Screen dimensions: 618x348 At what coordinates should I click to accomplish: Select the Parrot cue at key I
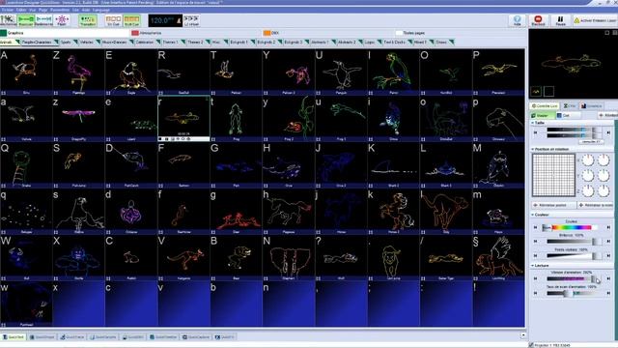(x=393, y=72)
